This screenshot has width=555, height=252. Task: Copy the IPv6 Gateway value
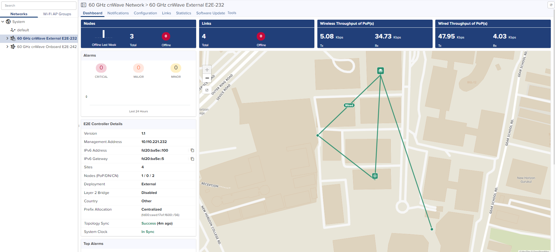pyautogui.click(x=192, y=159)
